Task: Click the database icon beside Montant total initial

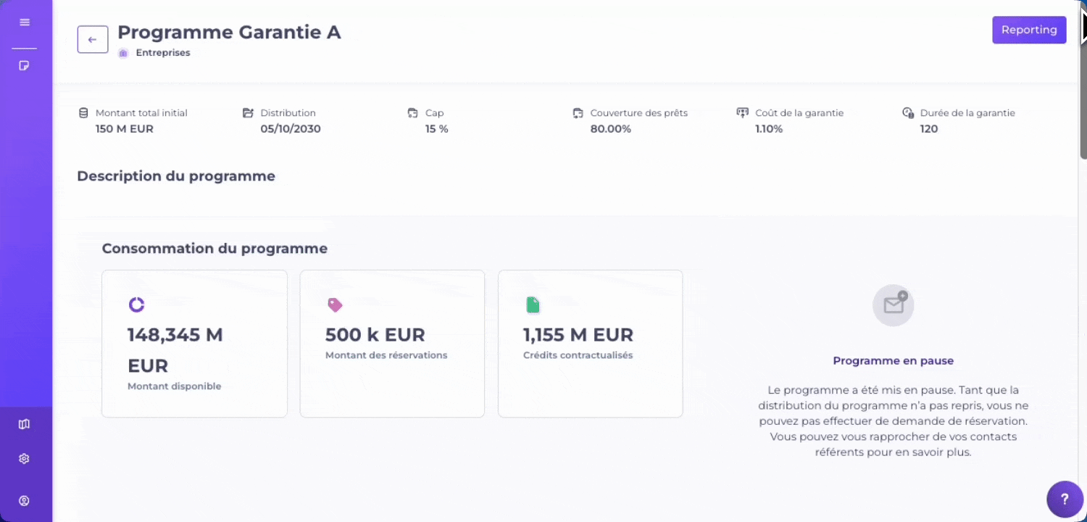Action: click(x=83, y=113)
